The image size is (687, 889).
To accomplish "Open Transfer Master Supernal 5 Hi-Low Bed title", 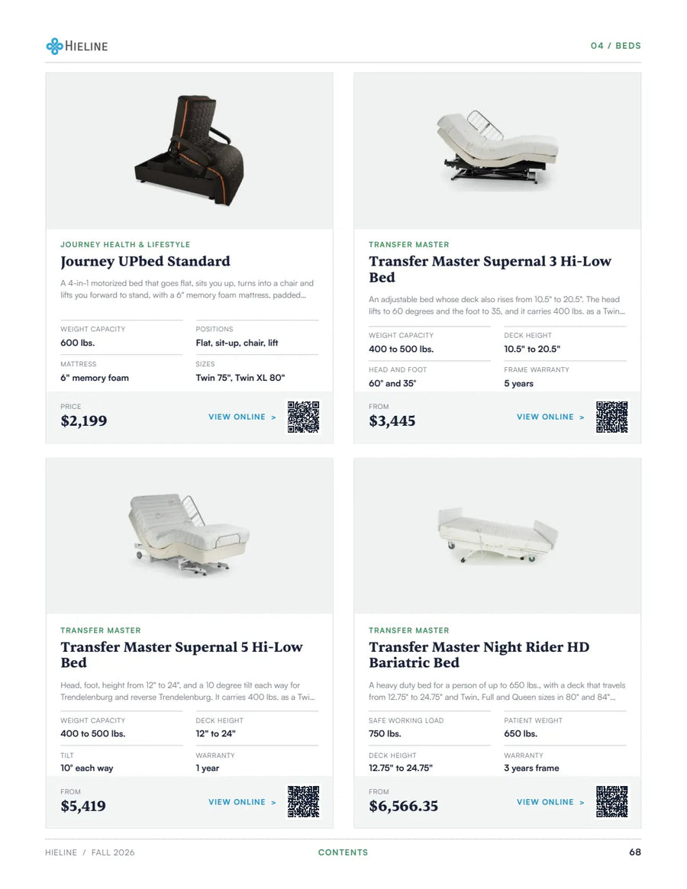I will click(x=182, y=655).
